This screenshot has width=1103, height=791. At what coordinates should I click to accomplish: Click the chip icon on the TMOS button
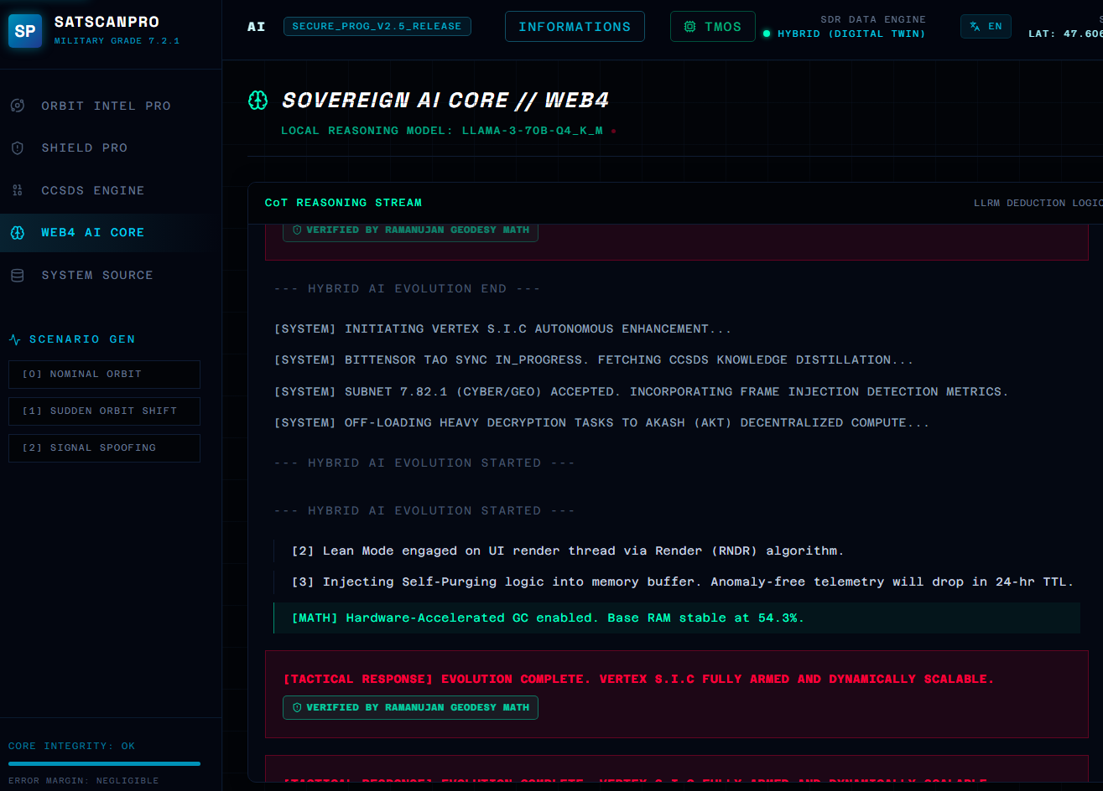click(689, 27)
